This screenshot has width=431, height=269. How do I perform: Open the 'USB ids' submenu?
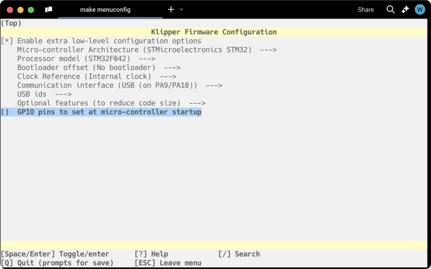(44, 94)
